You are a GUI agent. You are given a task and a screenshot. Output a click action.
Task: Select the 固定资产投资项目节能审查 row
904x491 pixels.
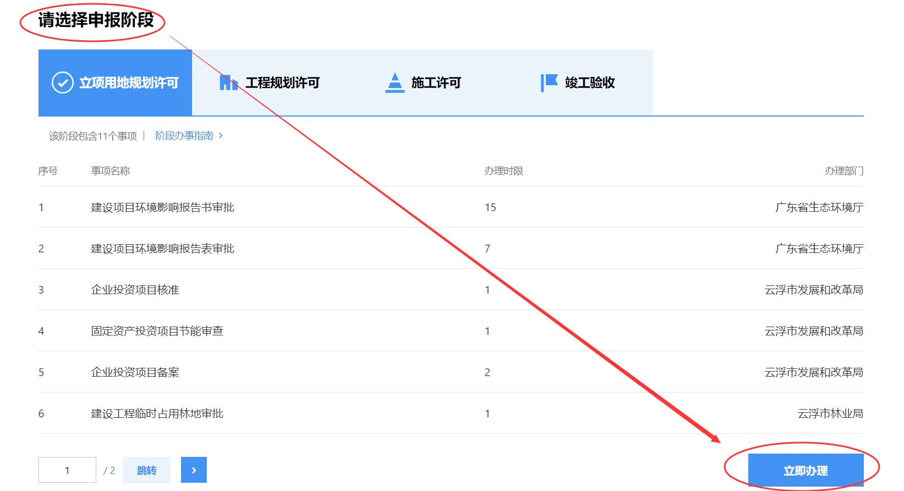[x=157, y=331]
